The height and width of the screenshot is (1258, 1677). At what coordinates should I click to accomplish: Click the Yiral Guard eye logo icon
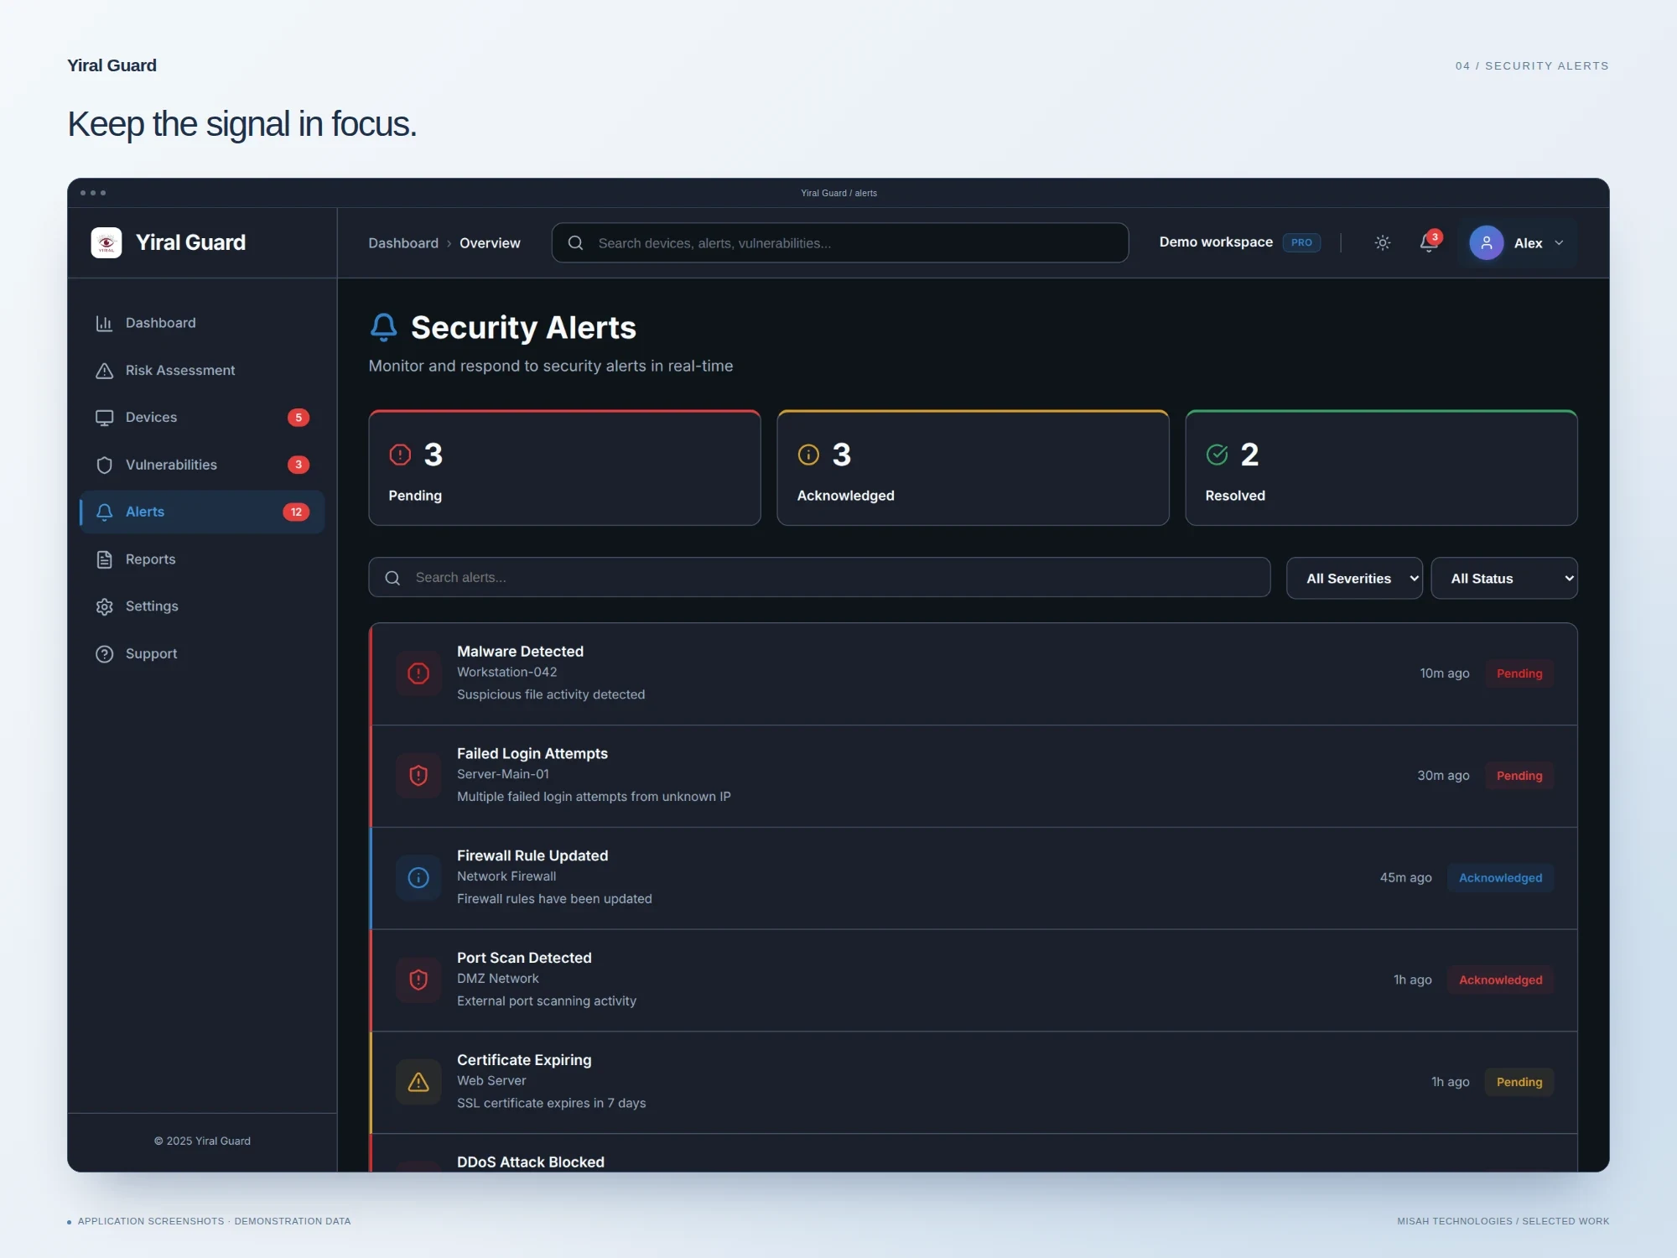pyautogui.click(x=106, y=243)
